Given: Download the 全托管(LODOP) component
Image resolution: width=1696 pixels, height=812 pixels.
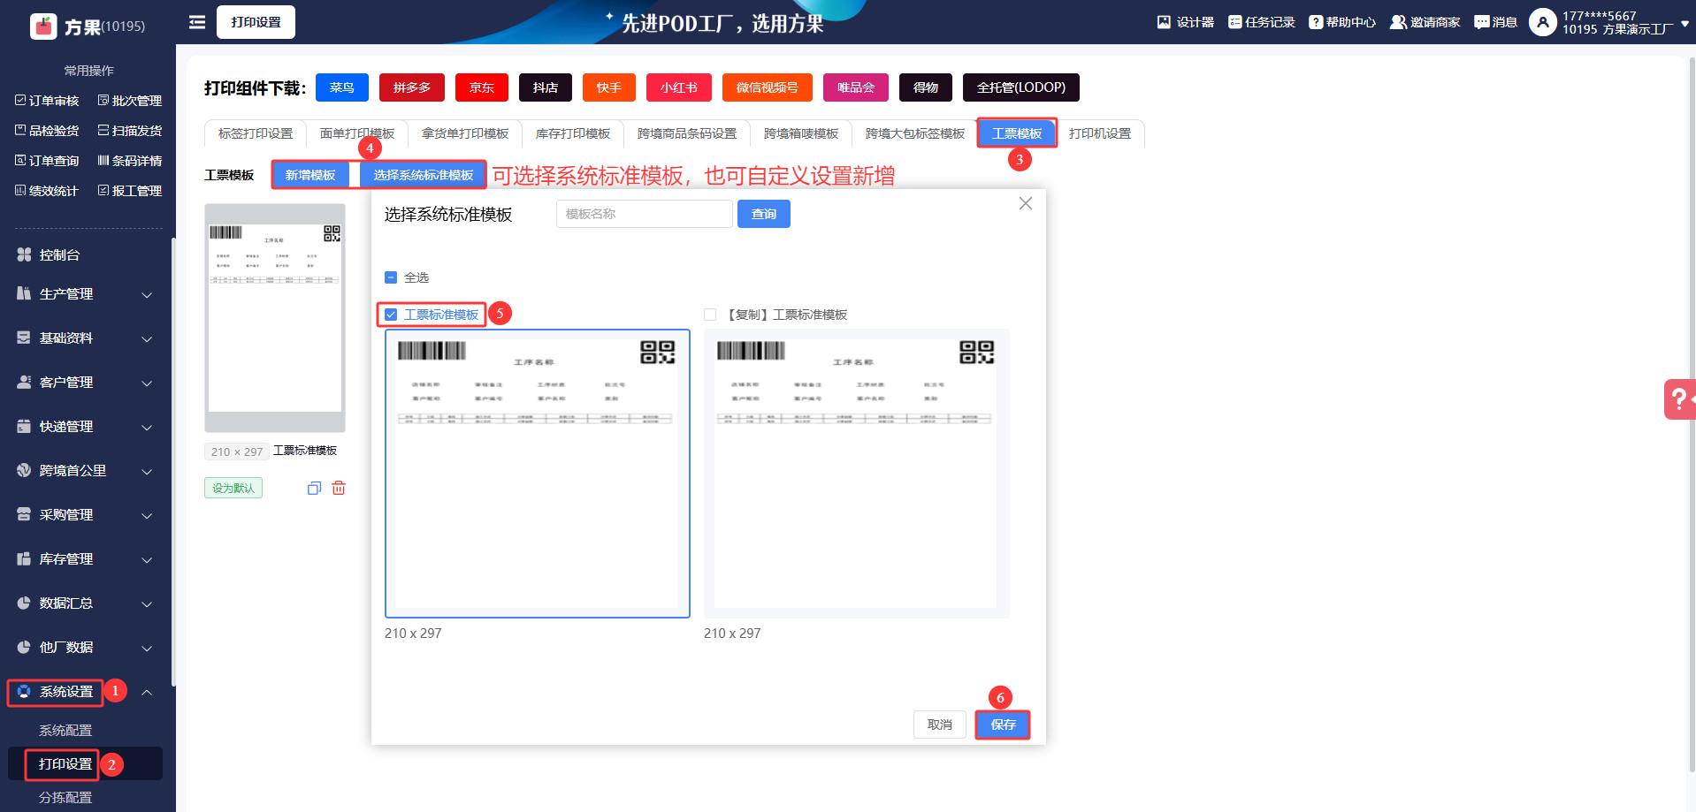Looking at the screenshot, I should coord(1021,87).
